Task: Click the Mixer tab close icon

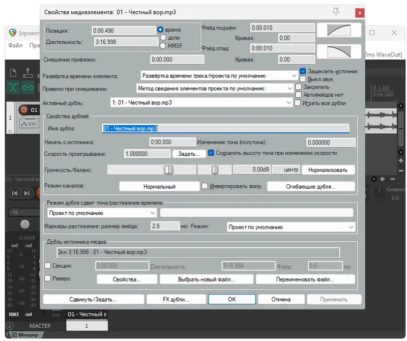Action: point(15,335)
